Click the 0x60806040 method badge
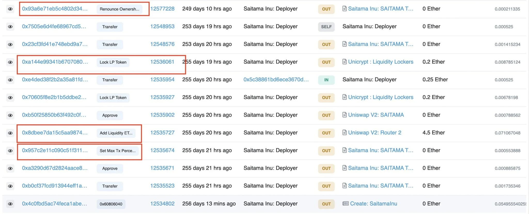The image size is (529, 214). (x=111, y=204)
